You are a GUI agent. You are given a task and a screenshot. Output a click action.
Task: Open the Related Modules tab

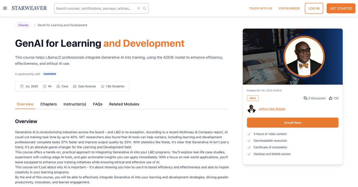124,104
